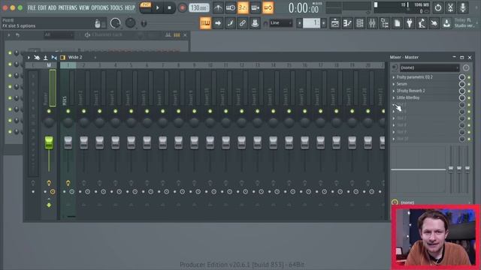
Task: Open the project info page icon
Action: pos(397,23)
